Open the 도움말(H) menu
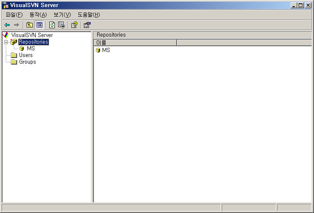Viewport: 314px width, 213px height. (89, 15)
